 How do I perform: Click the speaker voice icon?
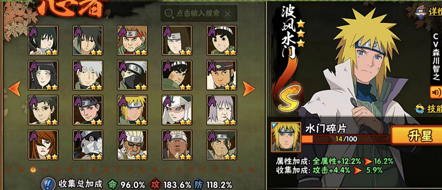(x=436, y=93)
